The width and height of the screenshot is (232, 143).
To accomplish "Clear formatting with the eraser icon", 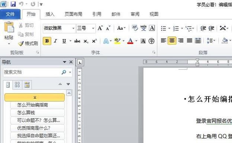I will pos(135,28).
